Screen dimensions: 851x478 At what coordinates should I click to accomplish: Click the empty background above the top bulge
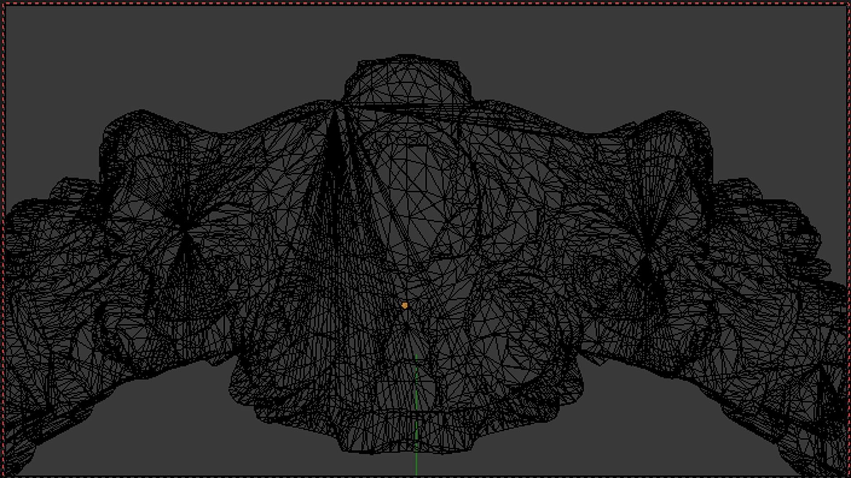[x=407, y=29]
